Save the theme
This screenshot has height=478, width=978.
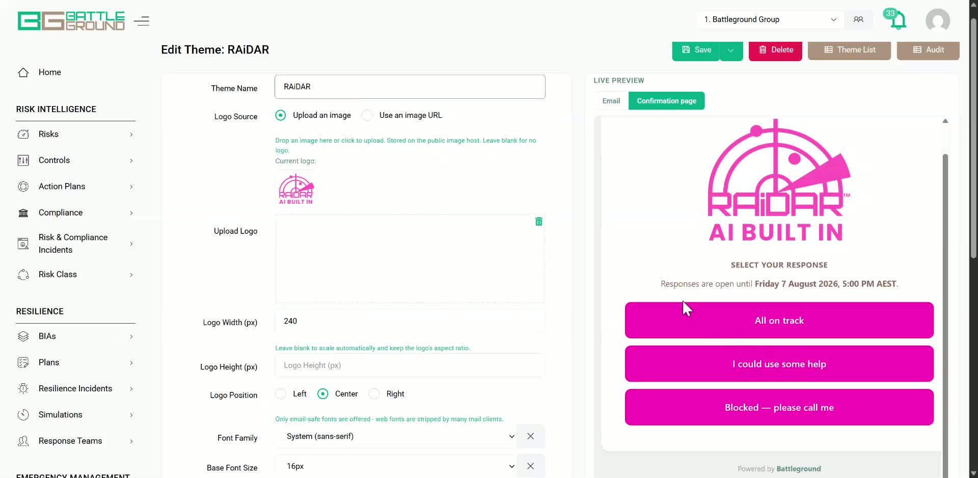pos(696,50)
